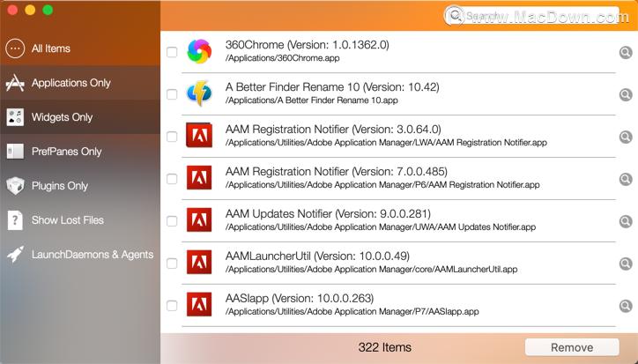
Task: Click Adobe icon for AAM Updates Notifier
Action: coord(199,219)
